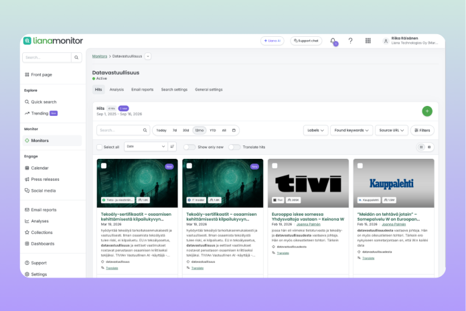Select the Tivi card checkbox
The width and height of the screenshot is (466, 311).
pos(275,166)
